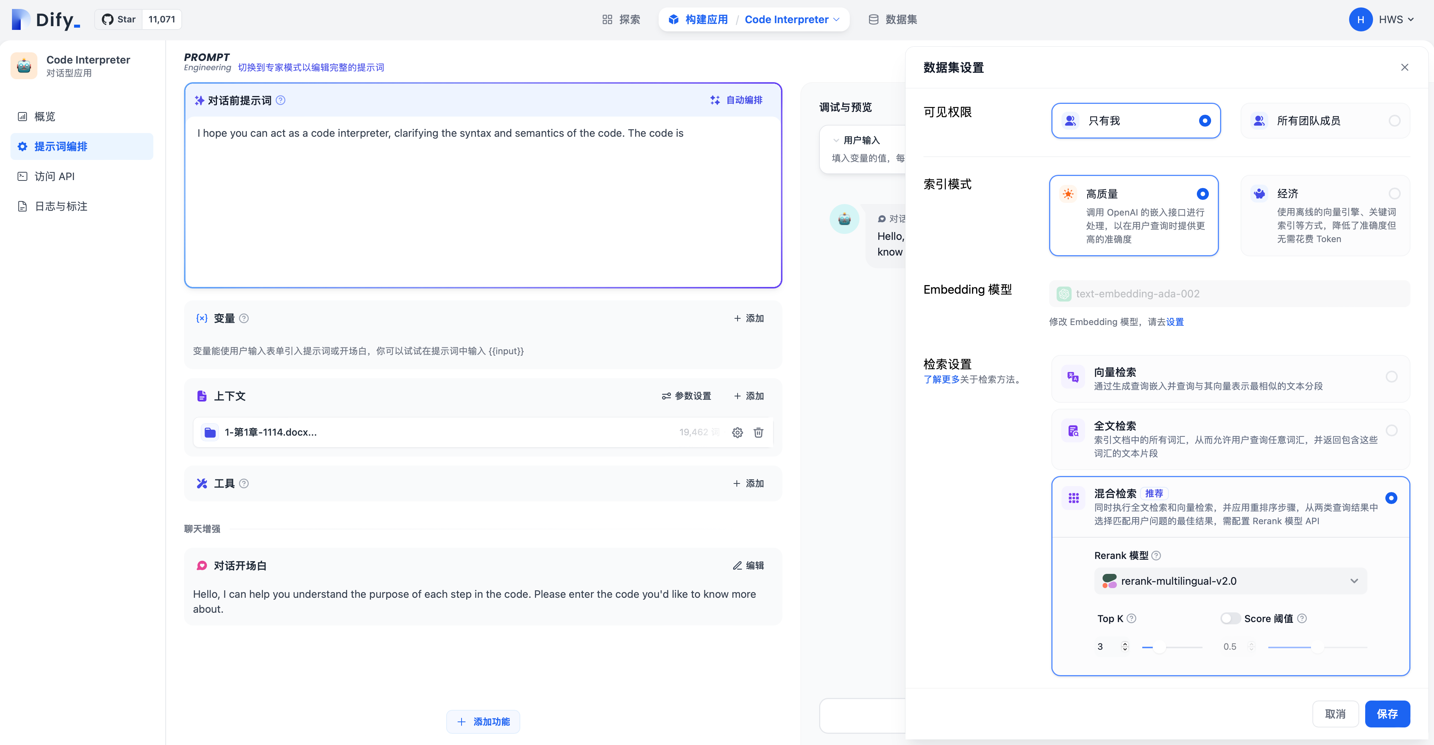This screenshot has width=1434, height=745.
Task: Choose 经济 index mode option
Action: click(1325, 215)
